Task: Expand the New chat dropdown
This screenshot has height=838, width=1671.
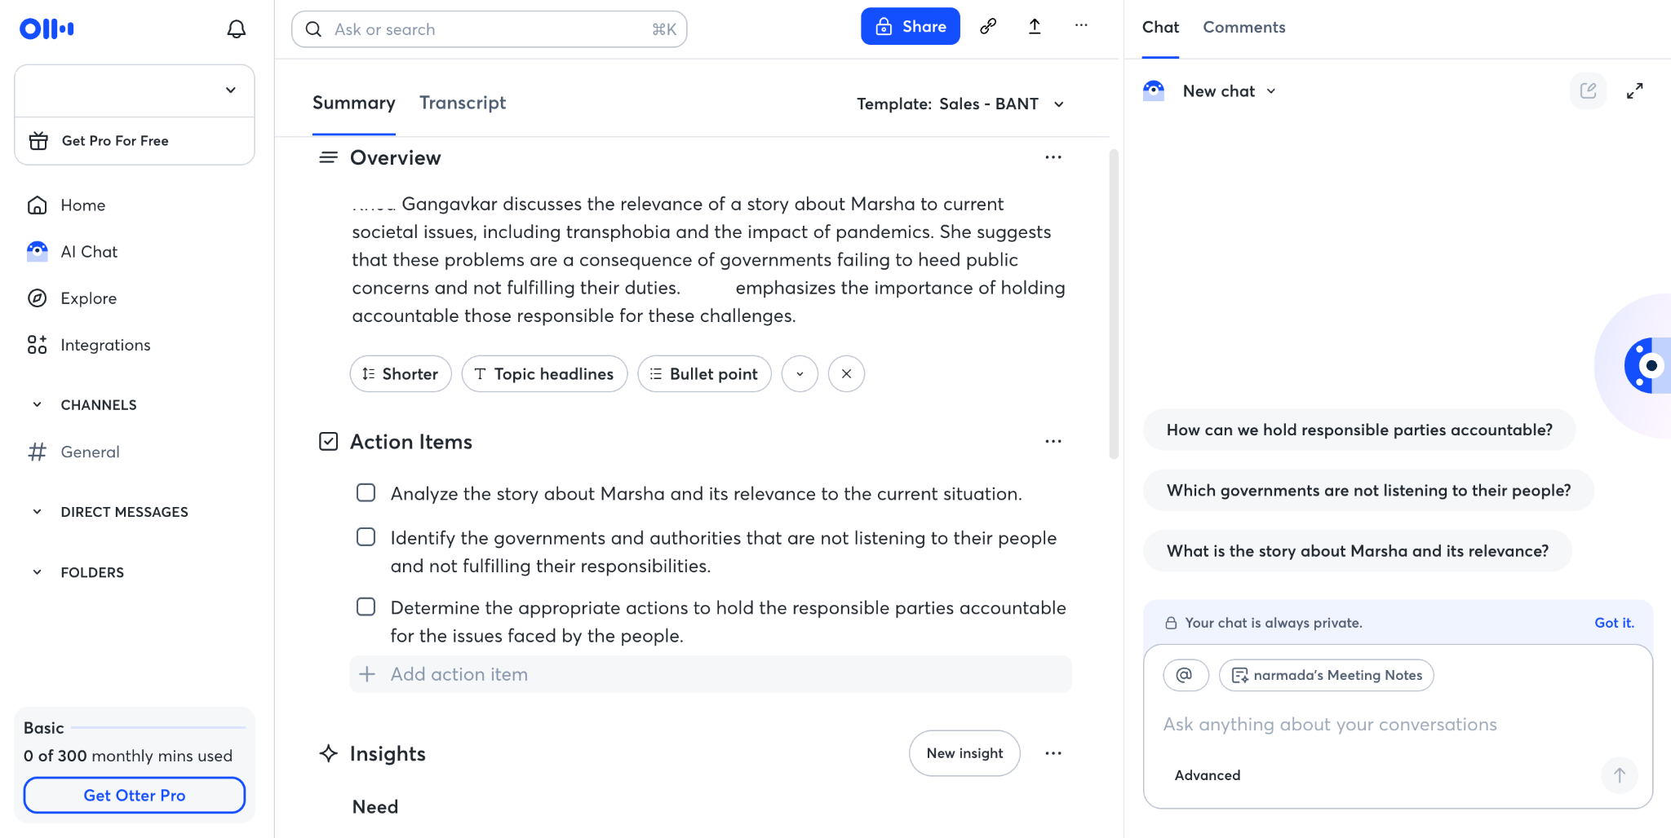Action: pos(1230,91)
